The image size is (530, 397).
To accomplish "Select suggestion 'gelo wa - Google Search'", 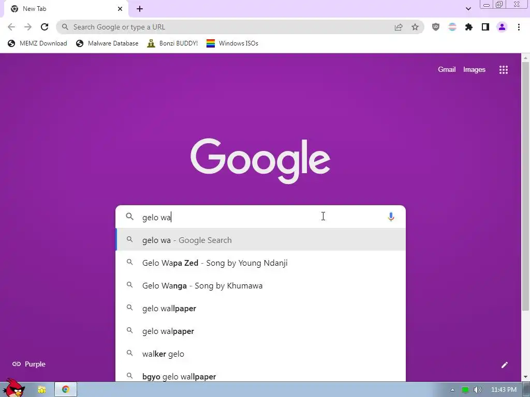I will (x=260, y=240).
